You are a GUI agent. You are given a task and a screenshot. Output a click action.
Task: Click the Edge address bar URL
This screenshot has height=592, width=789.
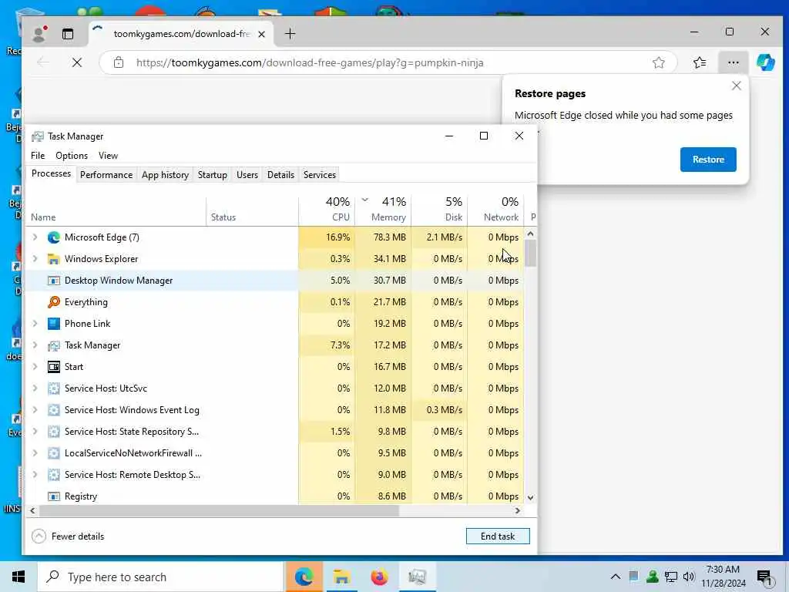[310, 62]
